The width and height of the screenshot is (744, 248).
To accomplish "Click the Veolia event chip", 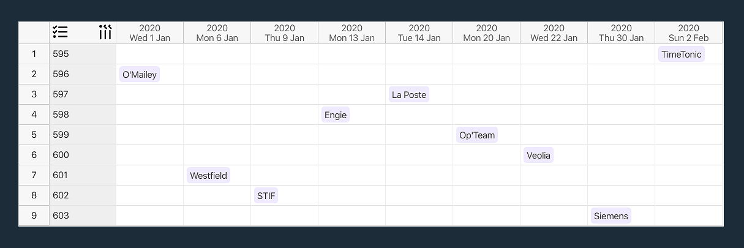I will (x=538, y=156).
